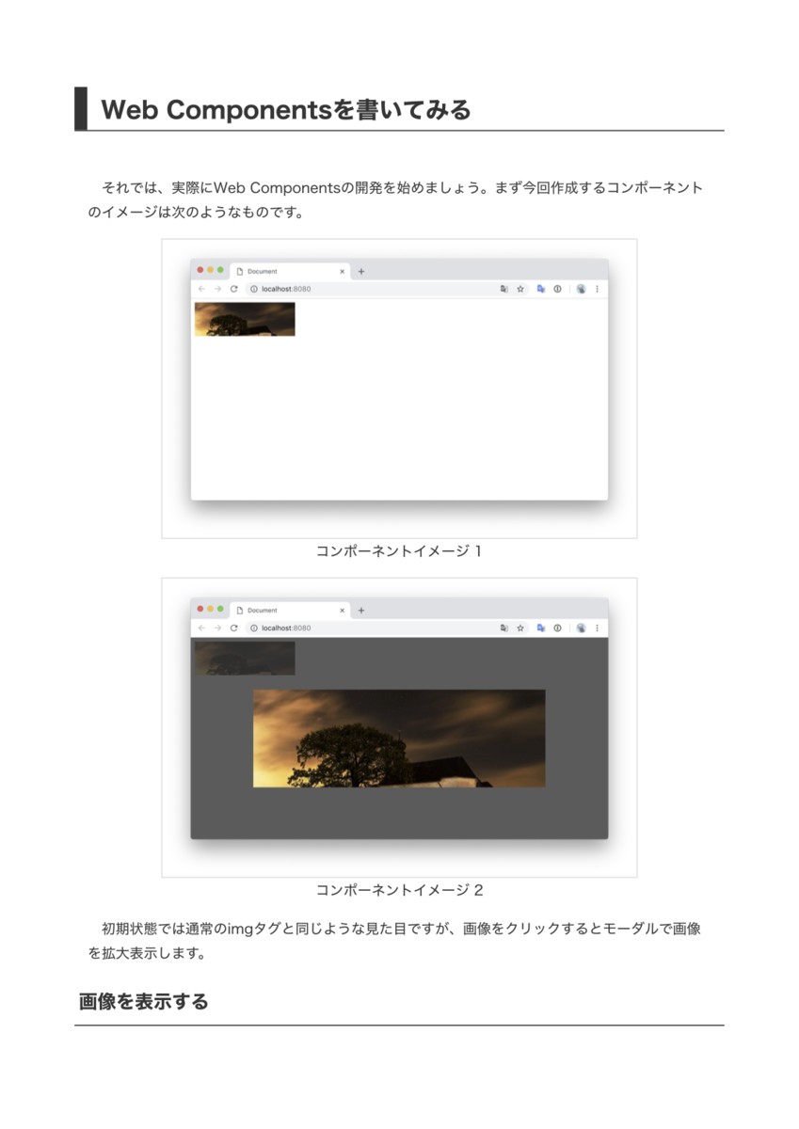Click the circled info icon near the avatar

click(557, 289)
